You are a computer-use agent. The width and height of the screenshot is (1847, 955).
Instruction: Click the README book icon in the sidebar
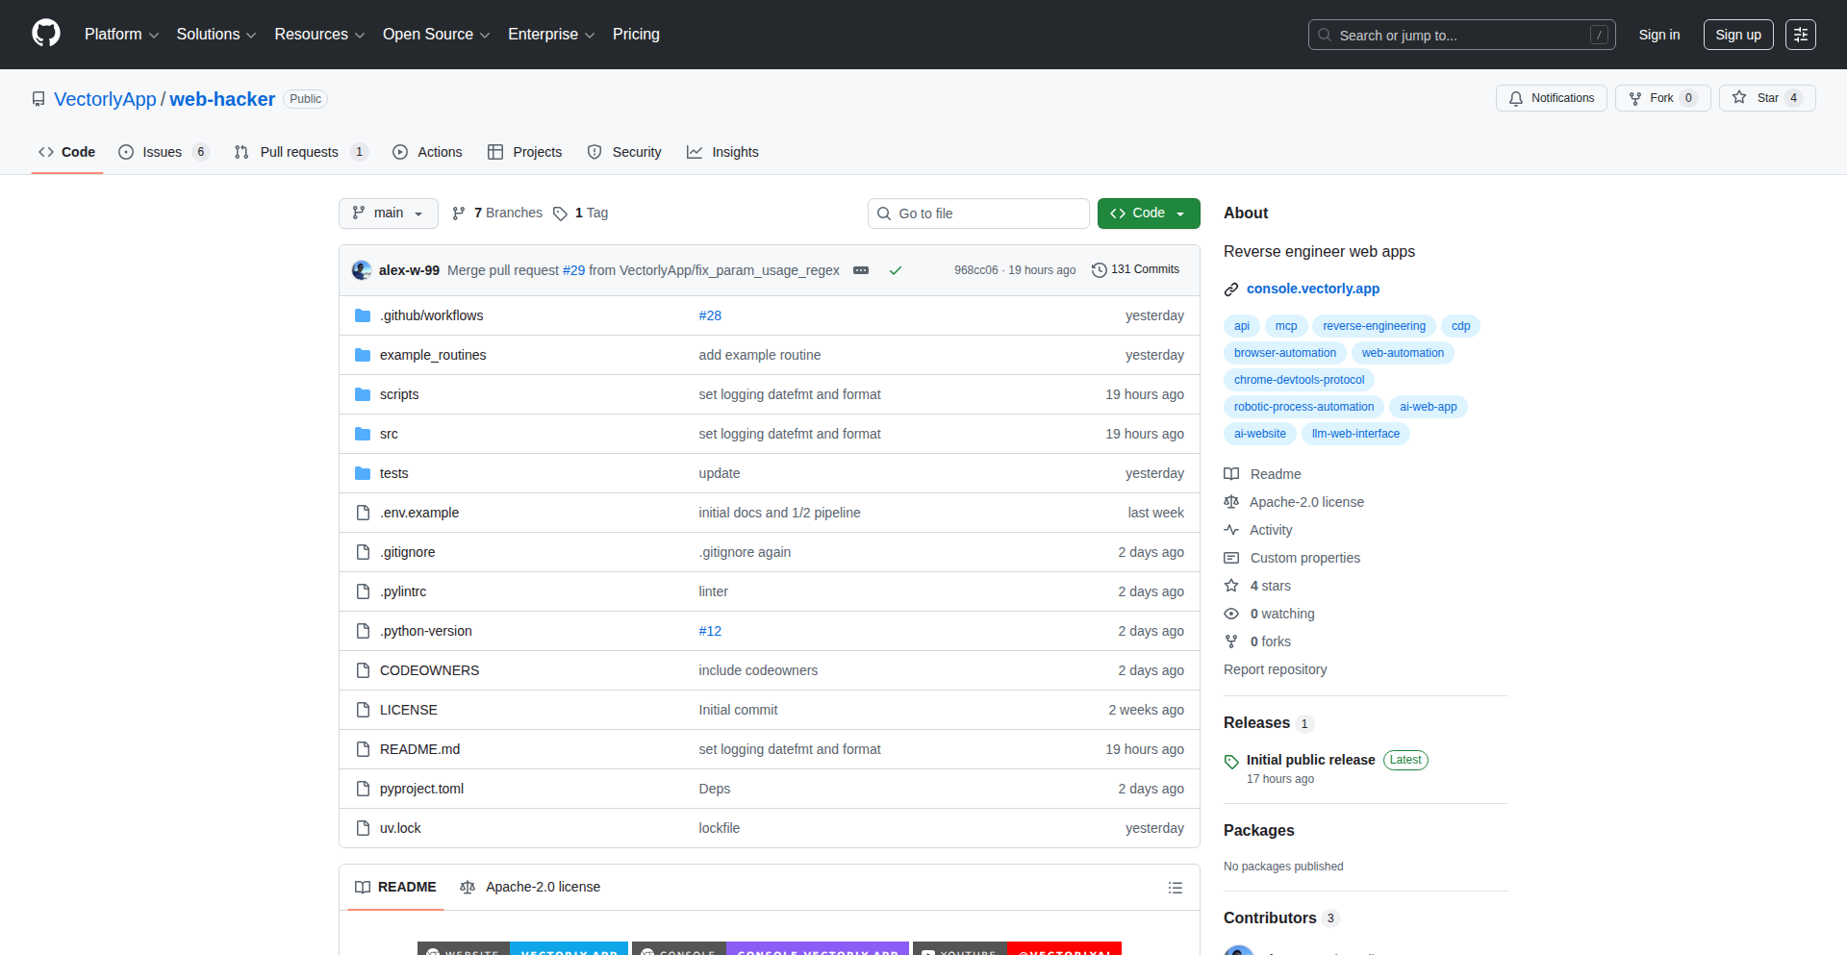click(x=1231, y=473)
